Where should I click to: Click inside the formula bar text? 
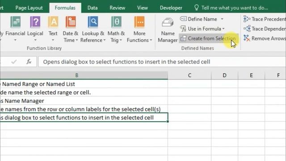[126, 62]
